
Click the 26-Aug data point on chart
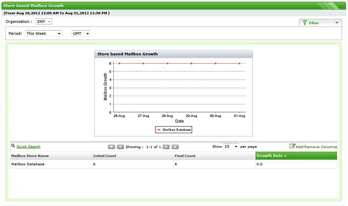[120, 64]
